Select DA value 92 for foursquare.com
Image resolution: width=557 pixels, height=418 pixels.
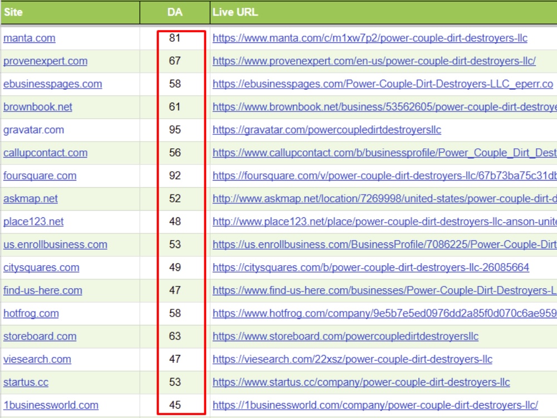[175, 176]
